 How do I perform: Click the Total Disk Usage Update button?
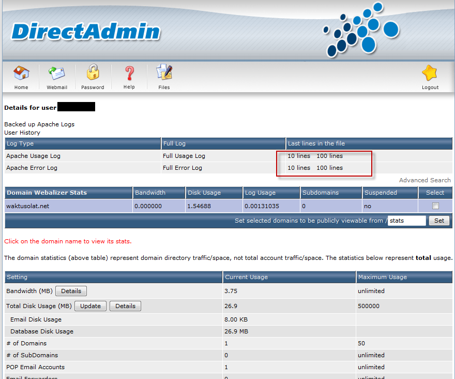[90, 306]
